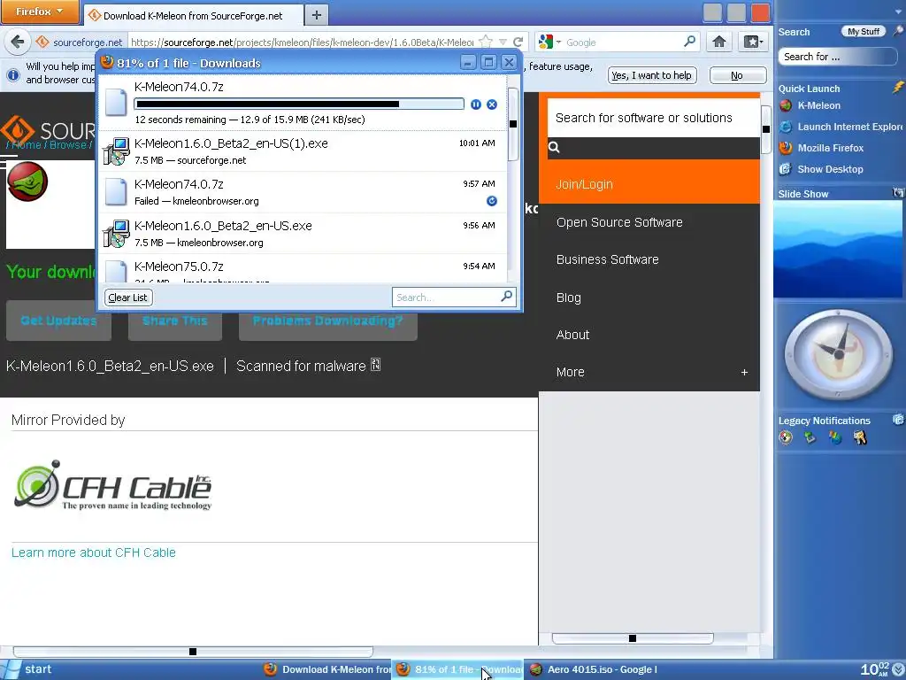Select K-Meleon75.0.7z download entry
This screenshot has height=680, width=906.
click(303, 269)
